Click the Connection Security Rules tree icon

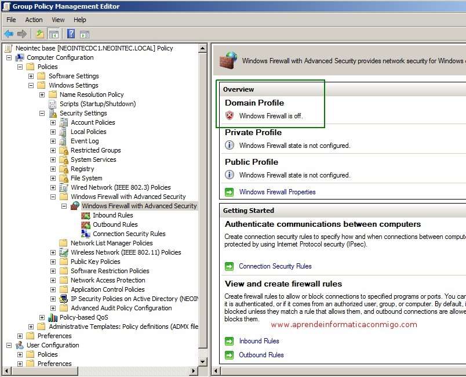86,234
